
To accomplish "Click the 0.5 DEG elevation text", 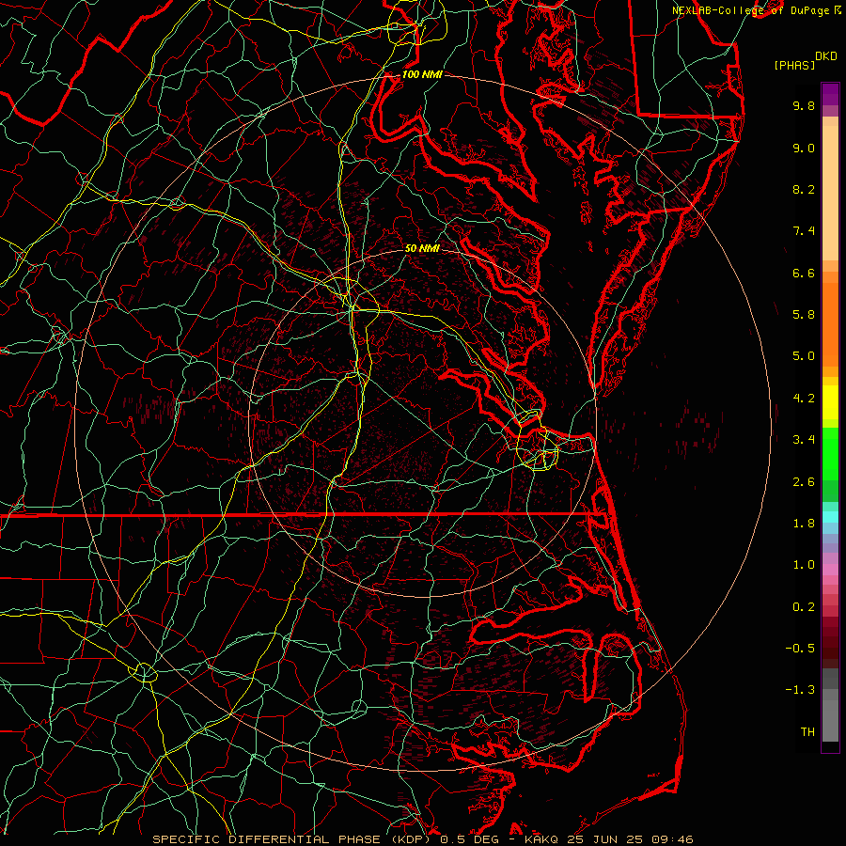I will (469, 839).
